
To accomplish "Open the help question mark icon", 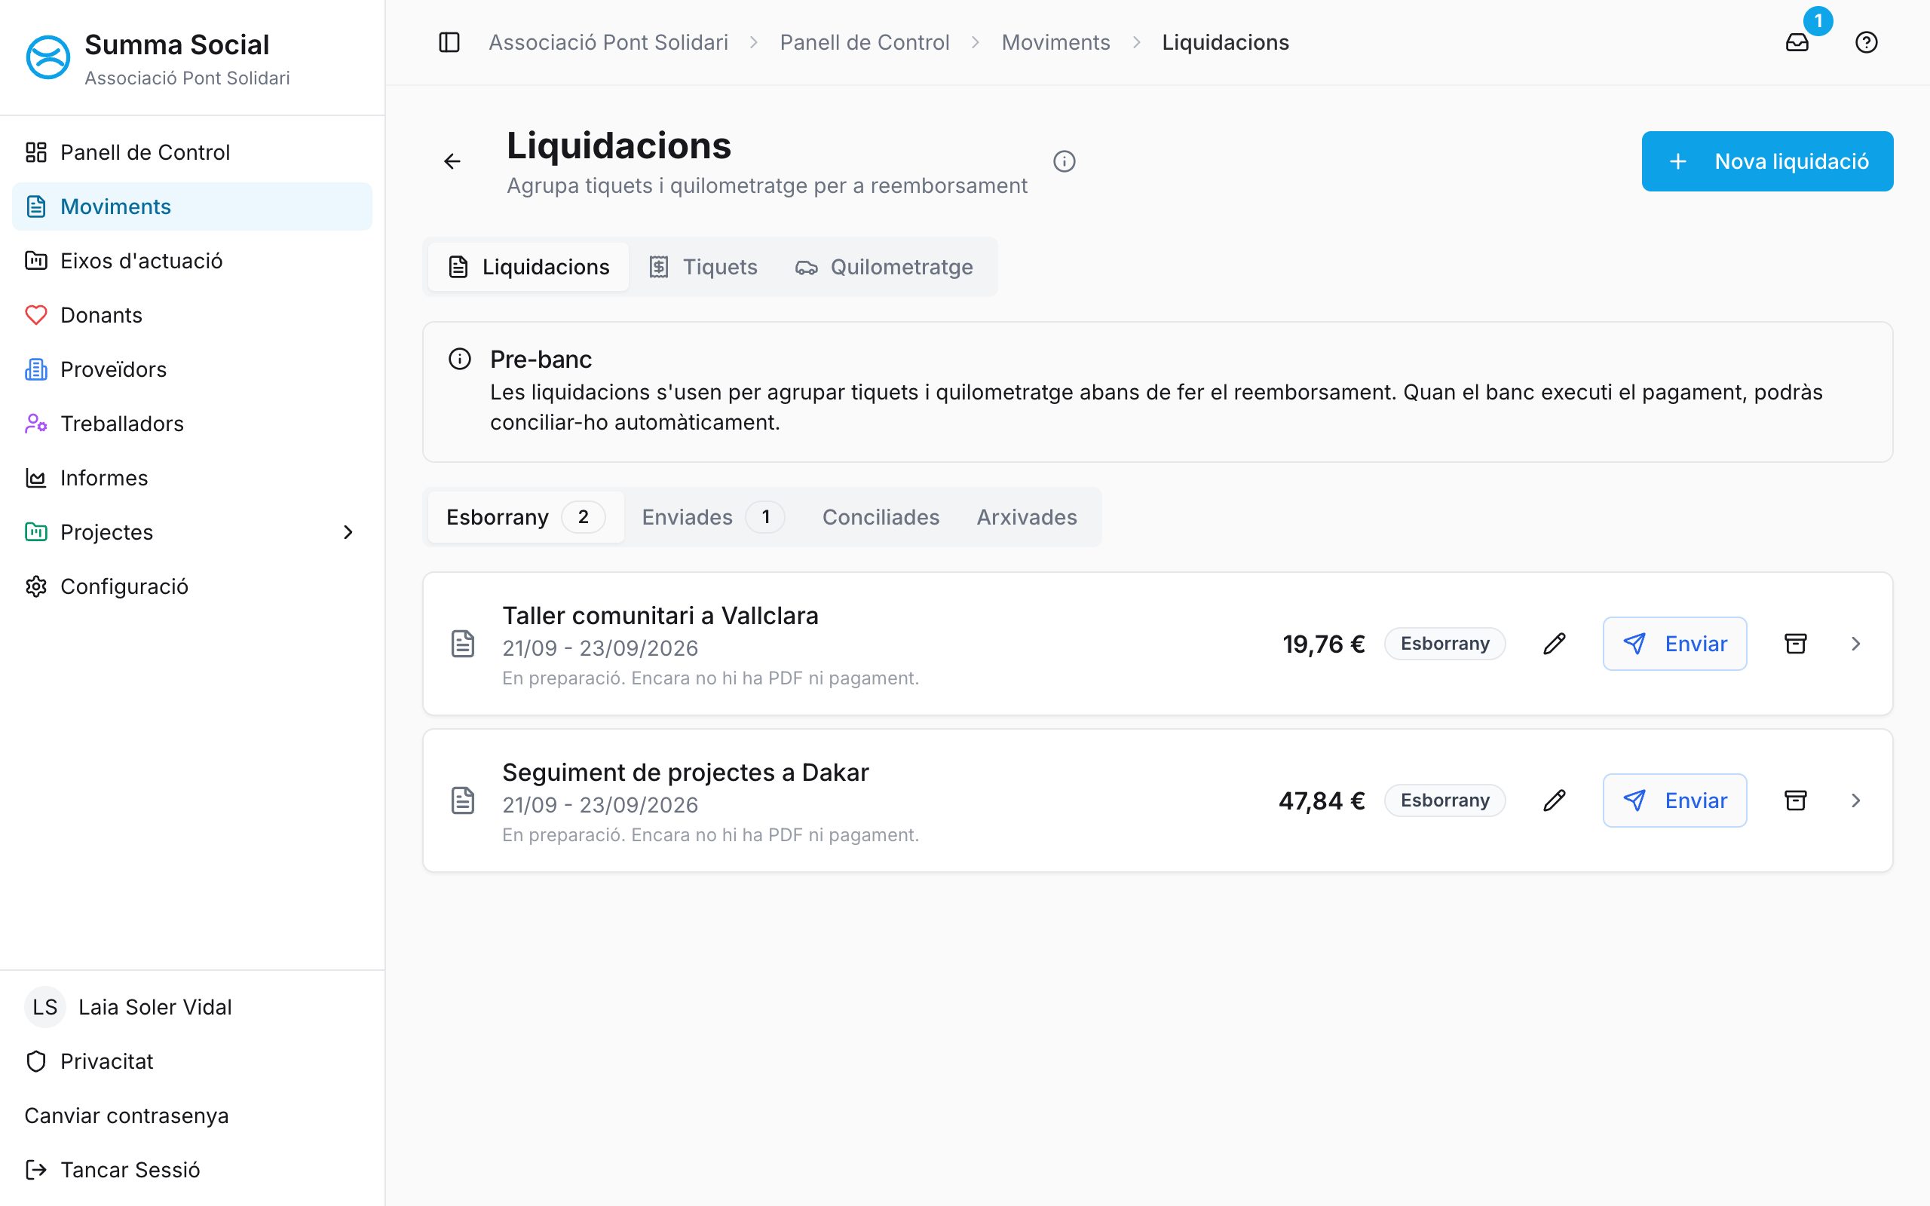I will tap(1866, 42).
